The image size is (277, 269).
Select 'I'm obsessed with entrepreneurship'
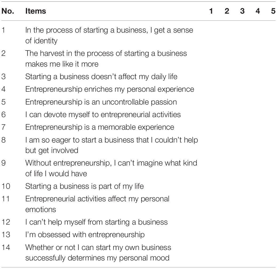click(x=85, y=235)
